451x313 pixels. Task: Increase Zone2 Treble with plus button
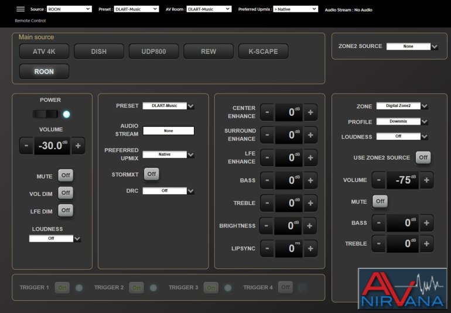(426, 244)
